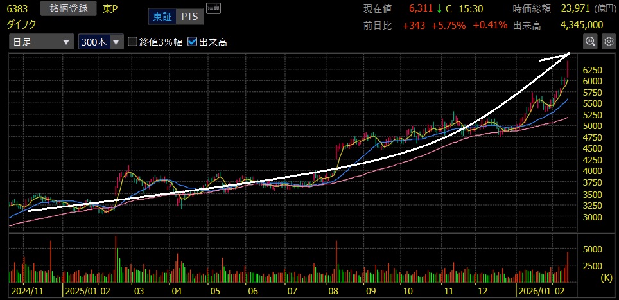This screenshot has height=300, width=619.
Task: Click the stock code 6383
Action: [18, 9]
